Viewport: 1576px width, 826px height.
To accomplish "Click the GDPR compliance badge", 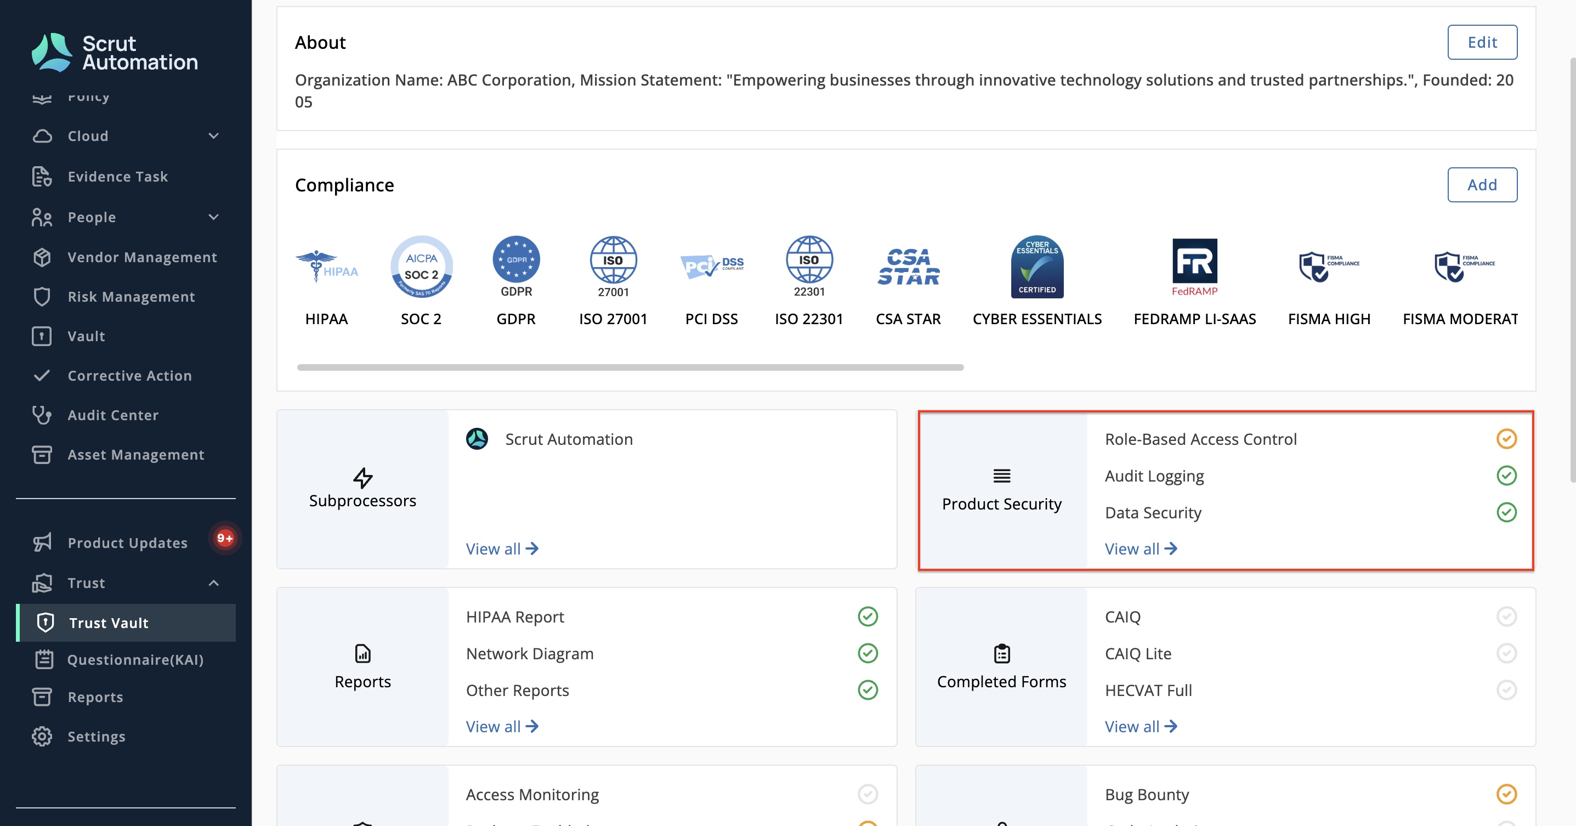I will [x=517, y=267].
